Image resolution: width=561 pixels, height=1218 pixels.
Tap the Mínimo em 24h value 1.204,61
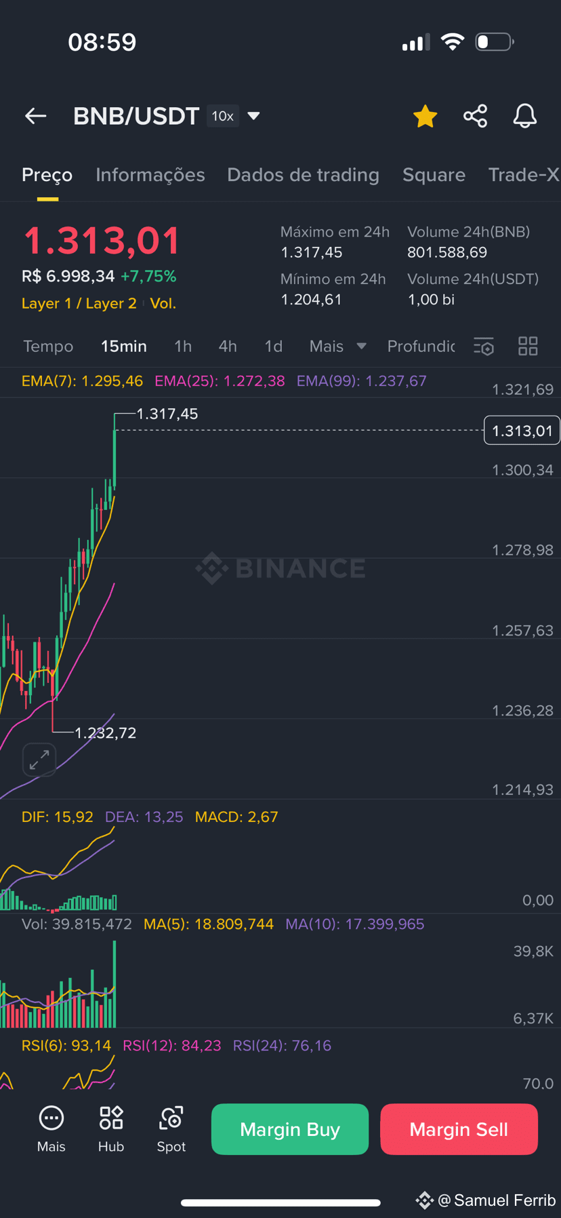(x=312, y=300)
